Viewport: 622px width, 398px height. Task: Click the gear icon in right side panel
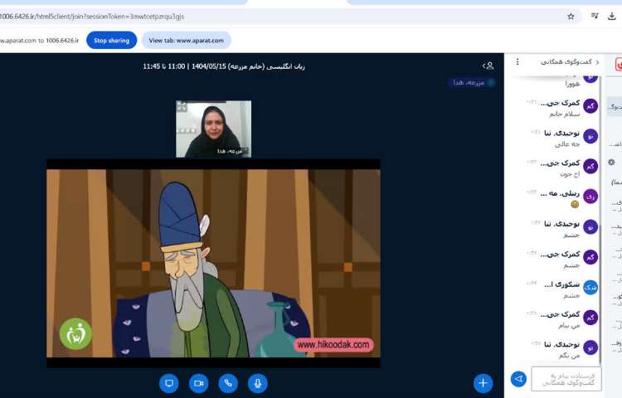[612, 162]
